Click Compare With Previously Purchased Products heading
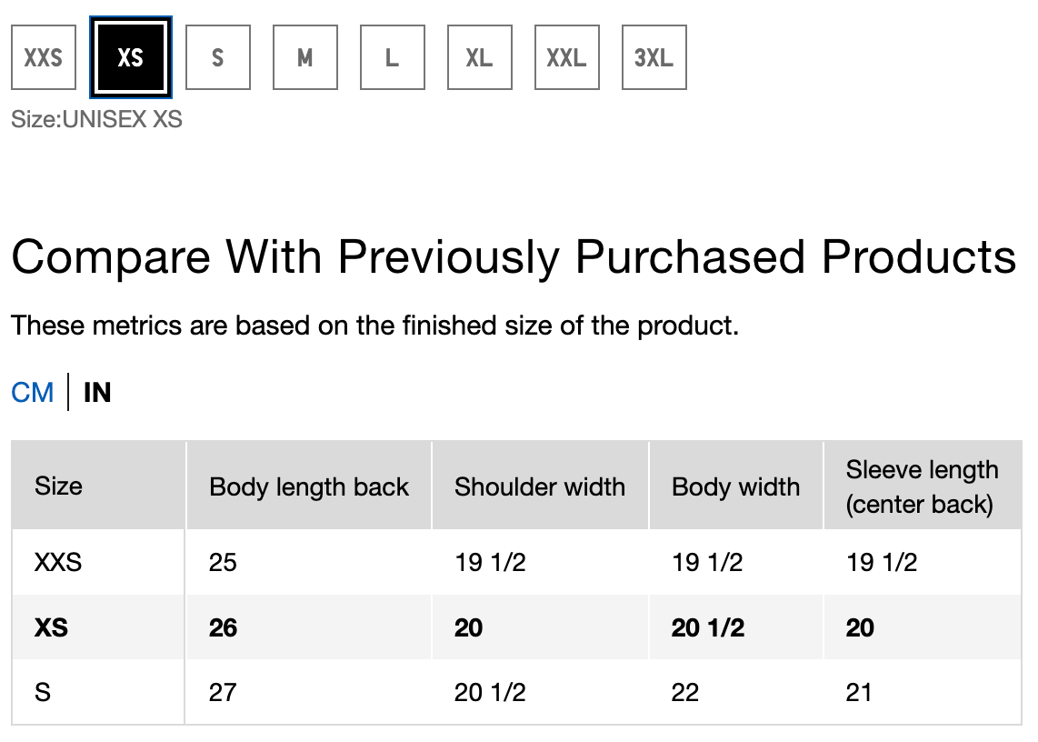1038x742 pixels. pyautogui.click(x=514, y=257)
